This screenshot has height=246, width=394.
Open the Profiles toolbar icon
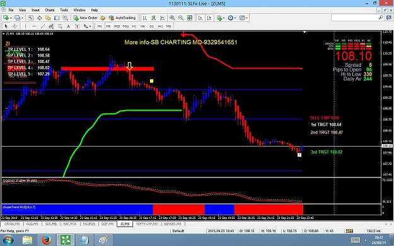pos(17,18)
